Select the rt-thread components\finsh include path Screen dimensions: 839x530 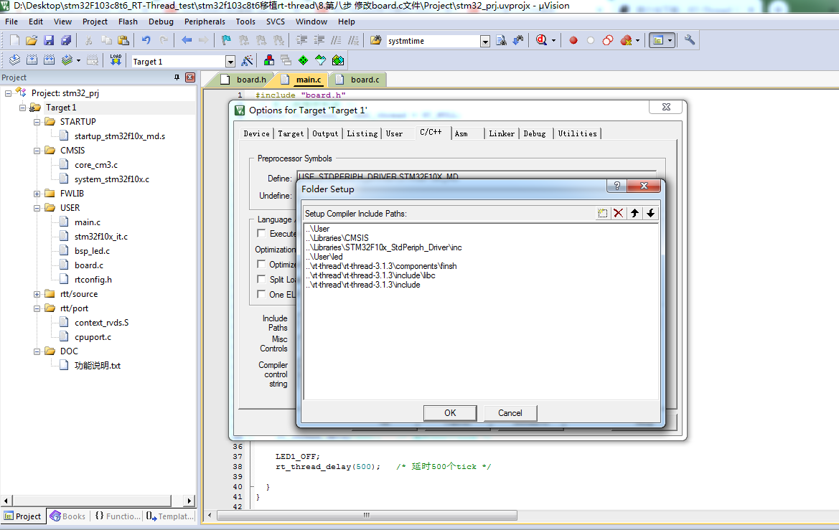(x=382, y=266)
